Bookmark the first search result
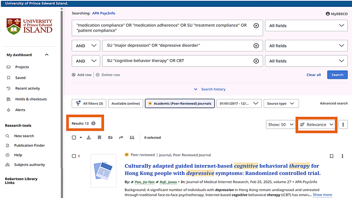The width and height of the screenshot is (352, 198). (331, 156)
